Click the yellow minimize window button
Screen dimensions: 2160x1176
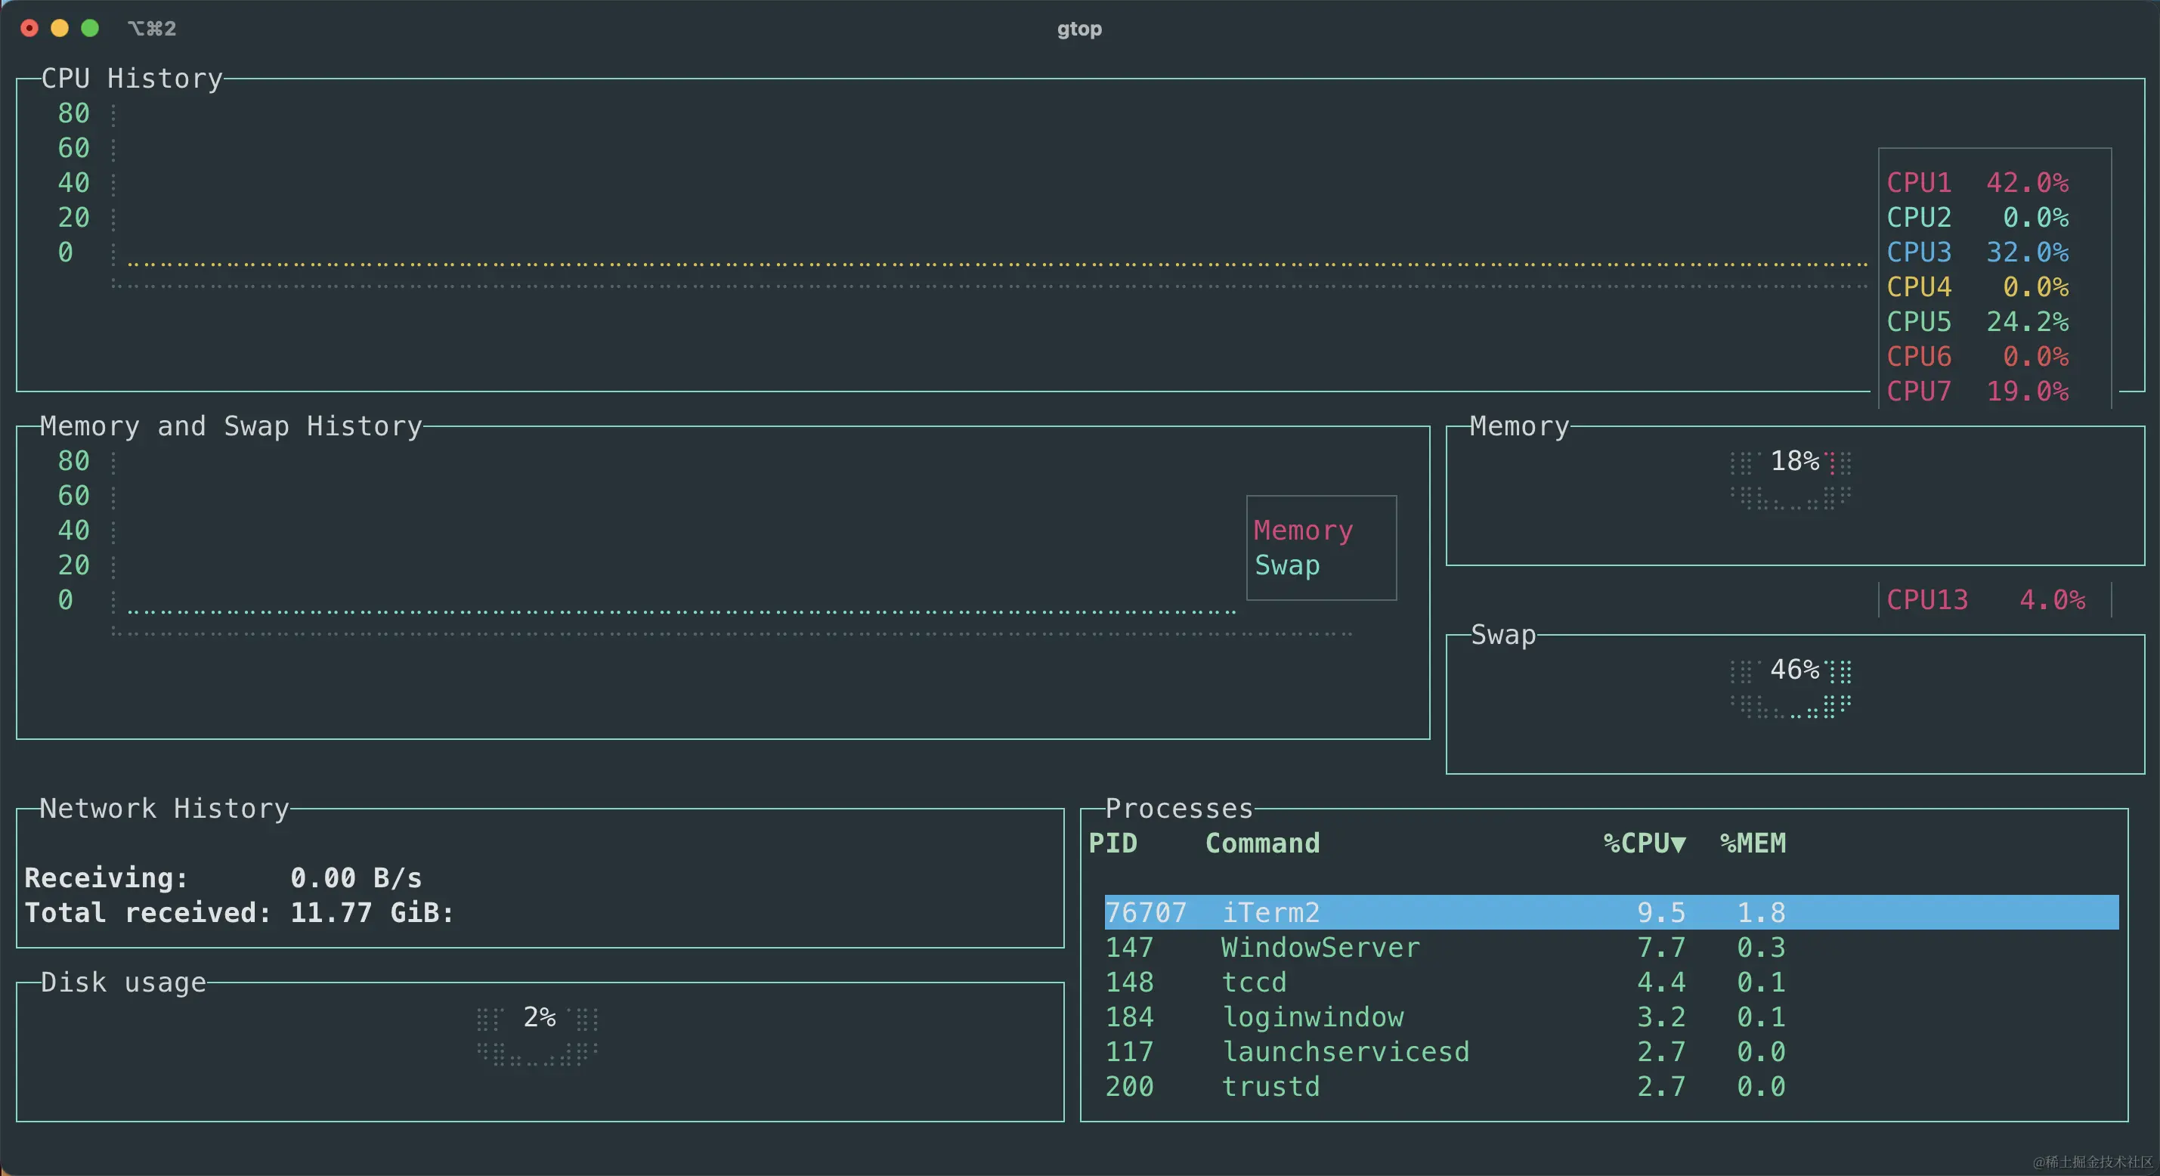coord(60,29)
